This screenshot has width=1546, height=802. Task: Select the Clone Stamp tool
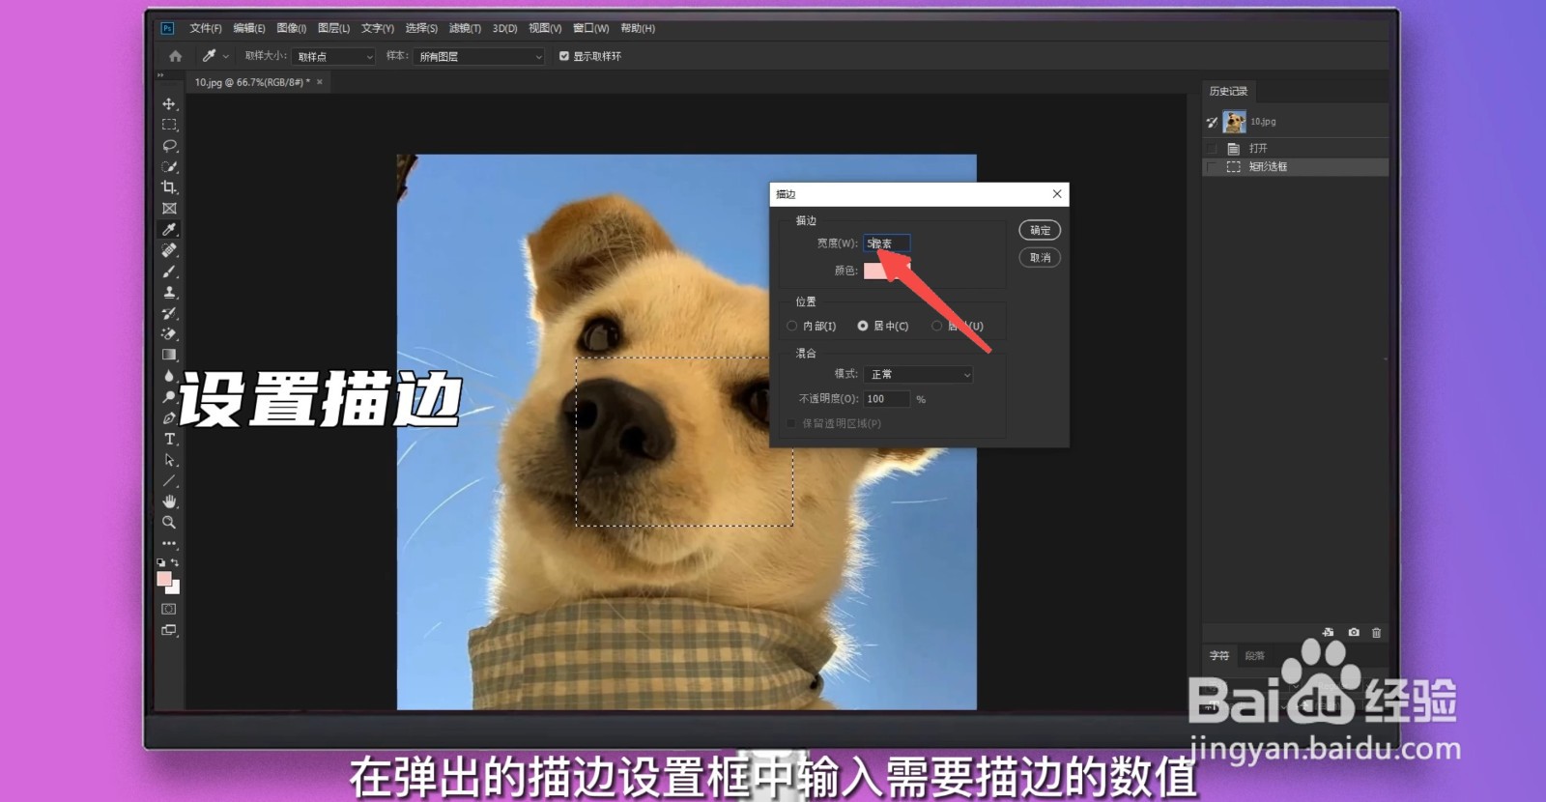[x=169, y=292]
